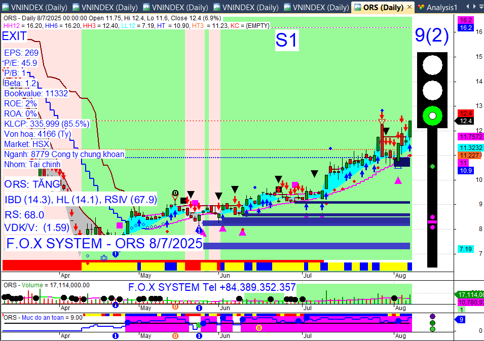Screen dimensions: 484x341
Task: Switch to the ORS (Daily) tab
Action: pos(383,7)
